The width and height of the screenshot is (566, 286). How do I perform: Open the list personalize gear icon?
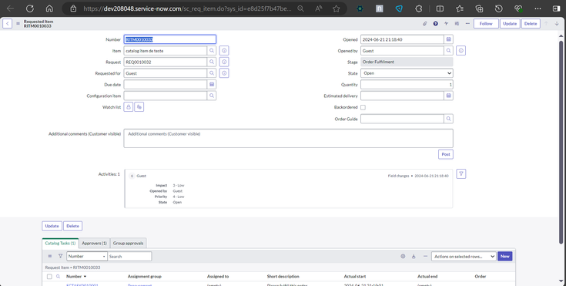tap(403, 256)
